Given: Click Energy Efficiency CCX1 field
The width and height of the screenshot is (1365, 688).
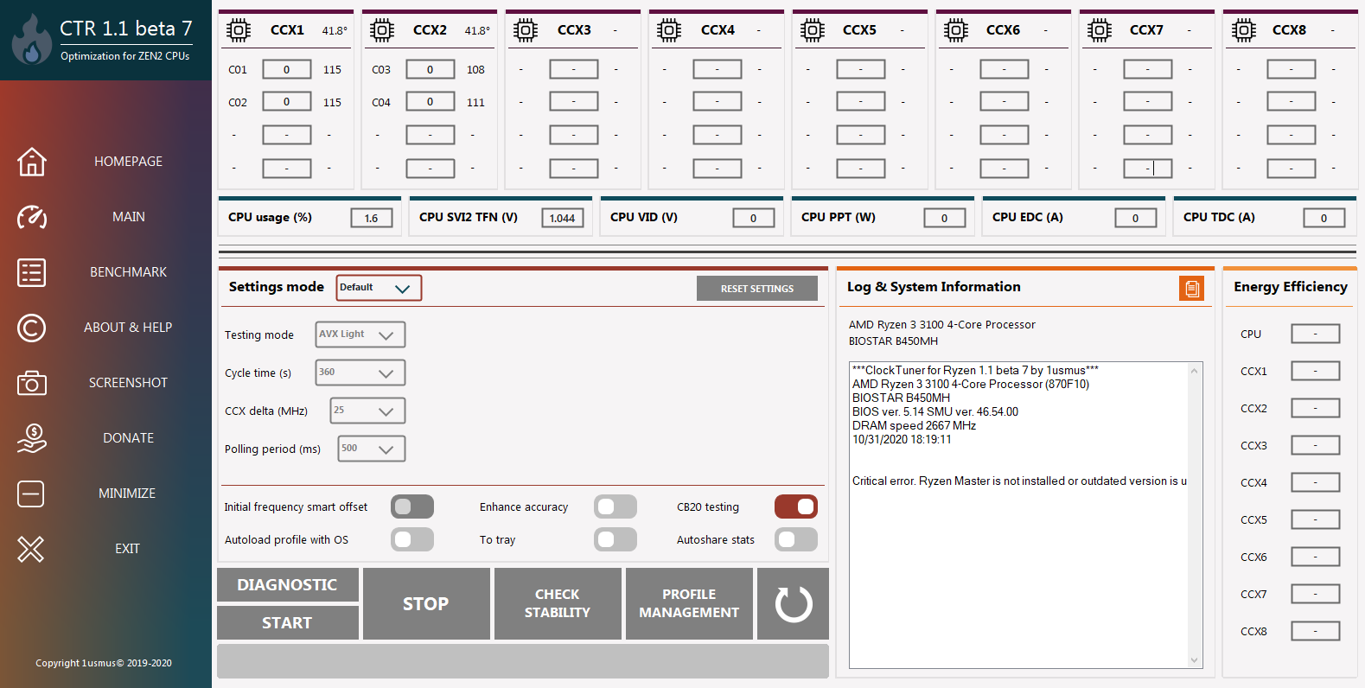Looking at the screenshot, I should coord(1316,371).
